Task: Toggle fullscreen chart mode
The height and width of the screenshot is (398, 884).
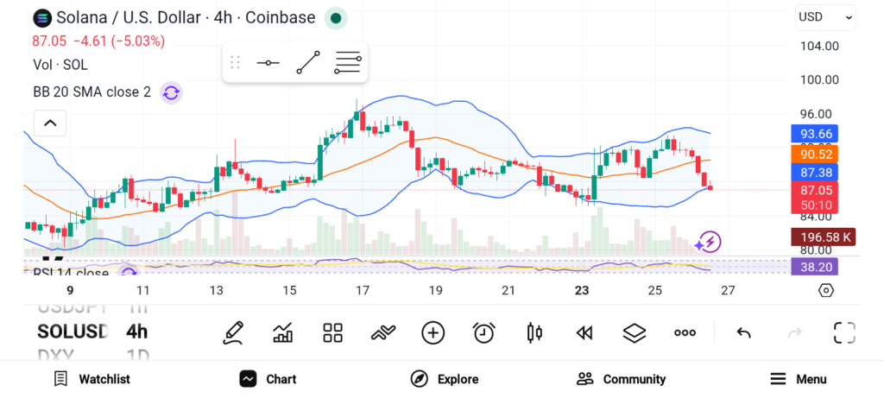Action: click(x=843, y=332)
